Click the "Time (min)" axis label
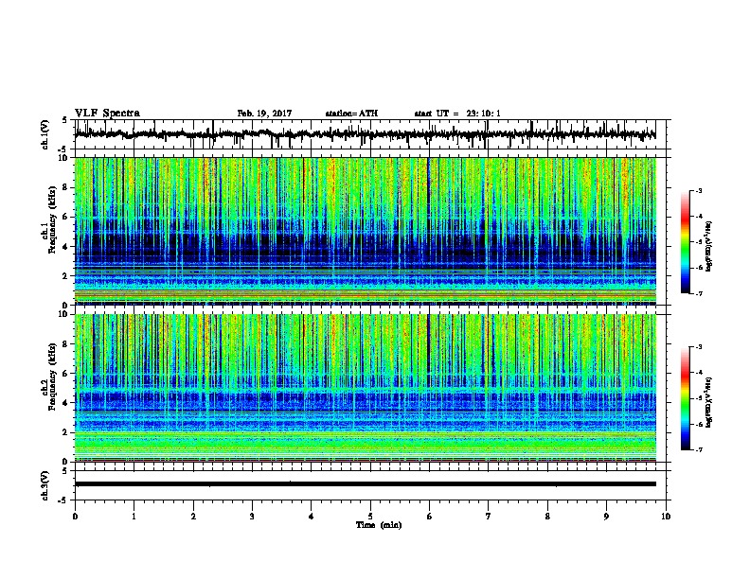This screenshot has height=579, width=750. click(379, 525)
